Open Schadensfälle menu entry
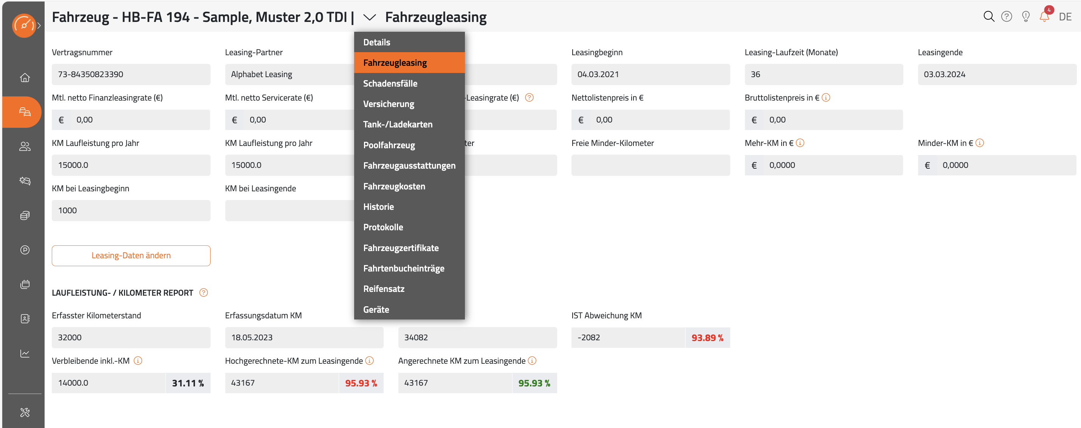This screenshot has height=428, width=1081. [x=409, y=83]
